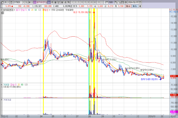Click the 배당락(0.00%) event marker
This screenshot has width=178, height=118.
147,70
